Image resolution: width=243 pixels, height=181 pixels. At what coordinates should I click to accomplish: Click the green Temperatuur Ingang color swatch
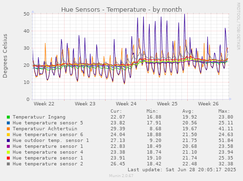(x=8, y=117)
